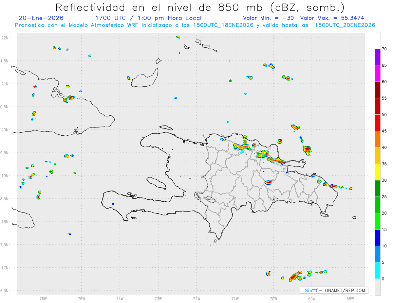Select the 'Valor Max. = 55.3474' text
393x303 pixels.
(x=332, y=18)
